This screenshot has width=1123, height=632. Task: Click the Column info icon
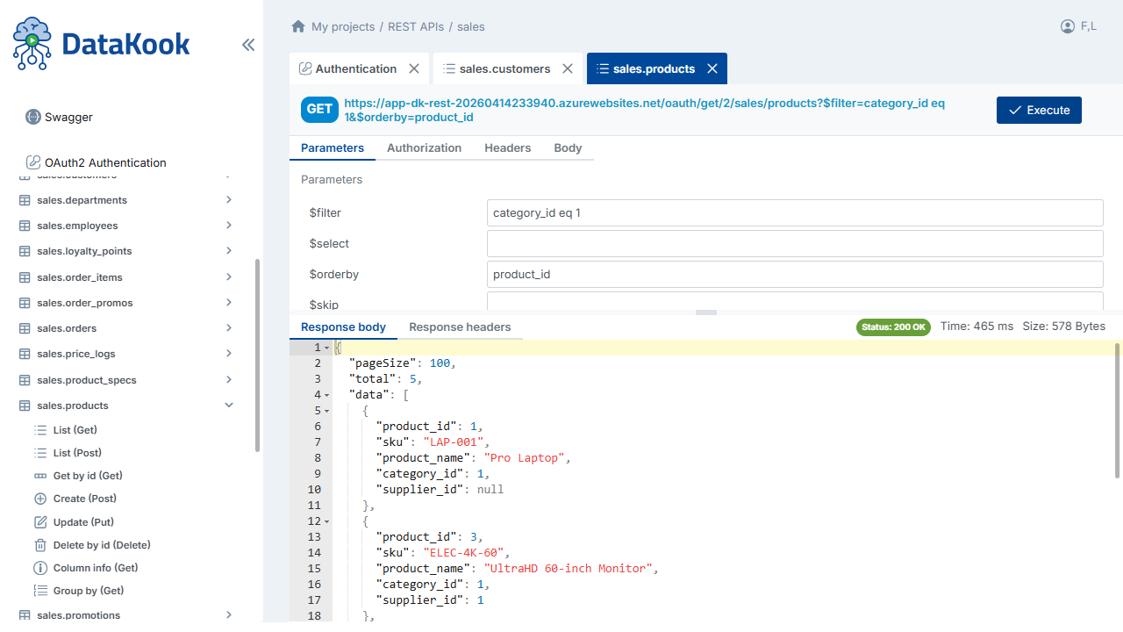[x=40, y=568]
